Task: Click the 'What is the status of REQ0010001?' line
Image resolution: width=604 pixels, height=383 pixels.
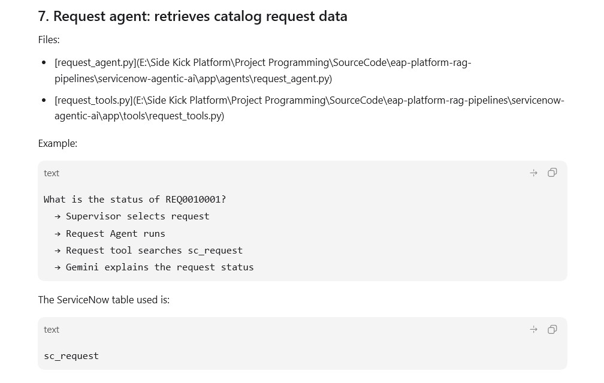Action: tap(134, 199)
